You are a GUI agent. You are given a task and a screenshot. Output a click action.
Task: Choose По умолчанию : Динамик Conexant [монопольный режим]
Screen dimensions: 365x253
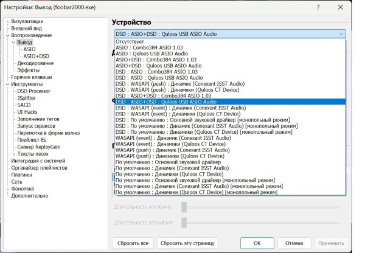pyautogui.click(x=230, y=187)
